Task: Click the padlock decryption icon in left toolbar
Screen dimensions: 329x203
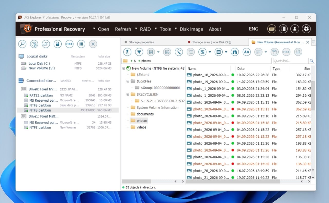Action: pos(58,44)
